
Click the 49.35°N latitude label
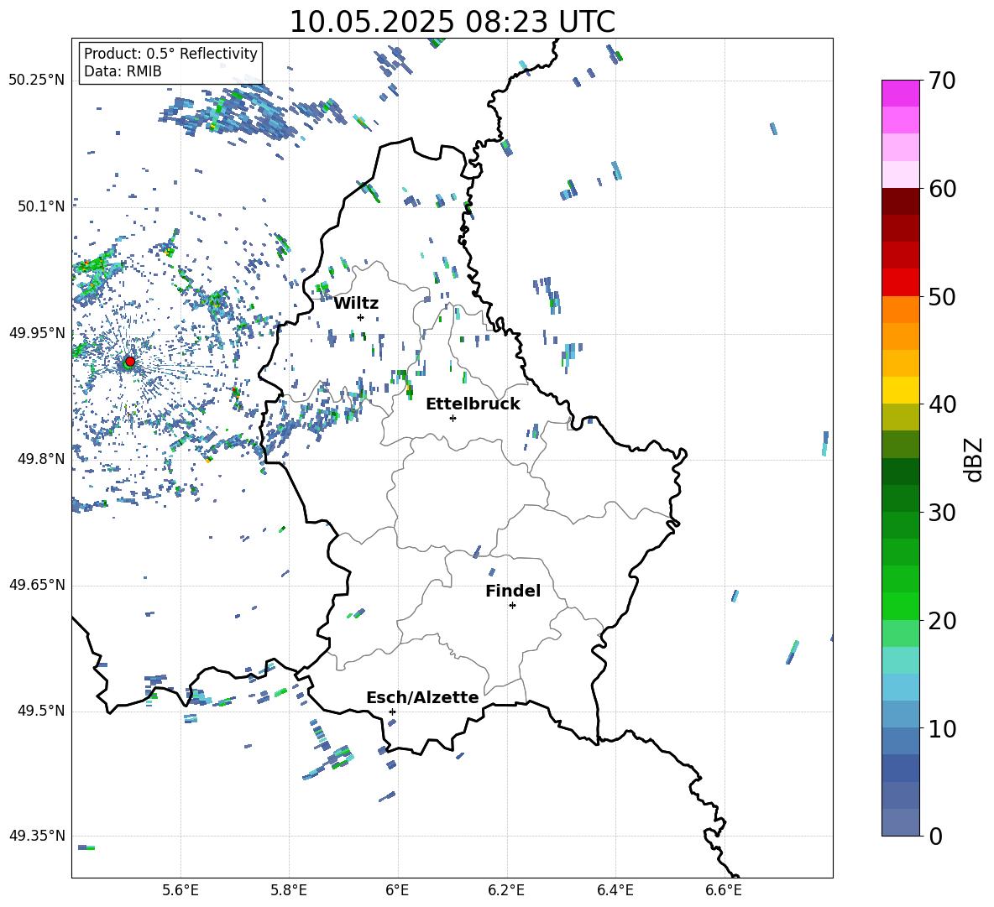(x=37, y=836)
